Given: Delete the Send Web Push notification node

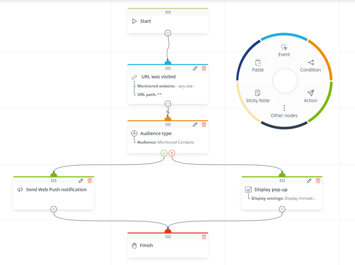Looking at the screenshot, I should [90, 181].
